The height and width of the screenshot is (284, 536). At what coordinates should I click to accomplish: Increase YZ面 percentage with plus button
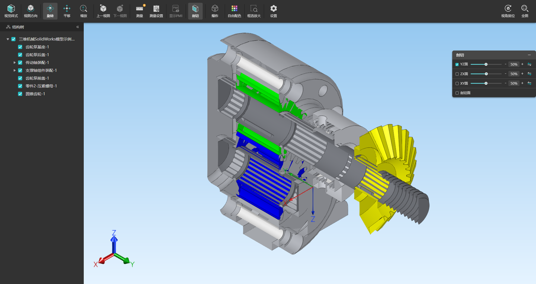(522, 64)
